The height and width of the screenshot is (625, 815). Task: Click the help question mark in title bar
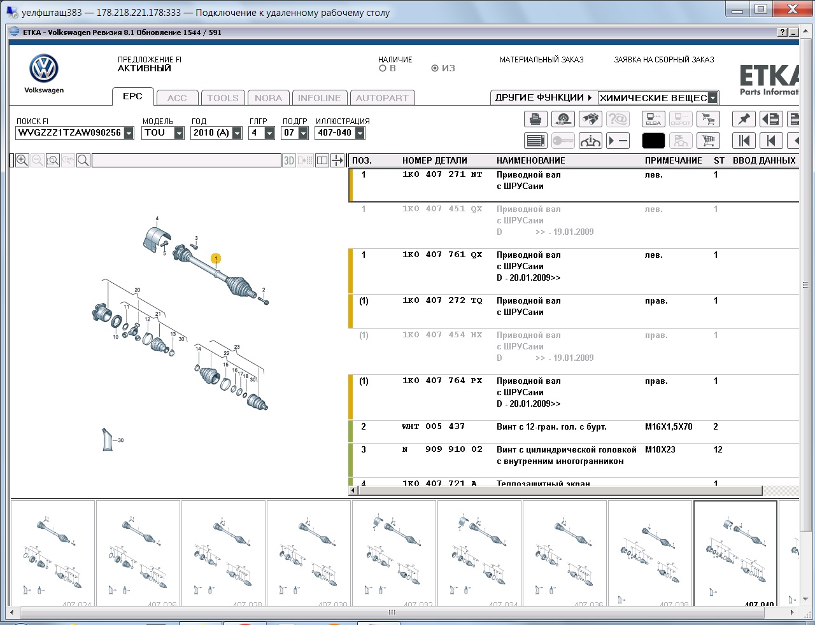pyautogui.click(x=783, y=32)
